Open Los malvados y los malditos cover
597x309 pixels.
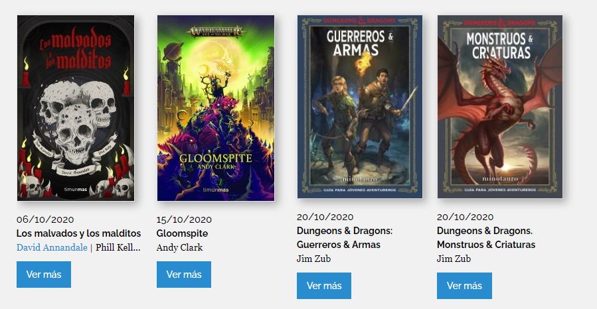click(76, 108)
